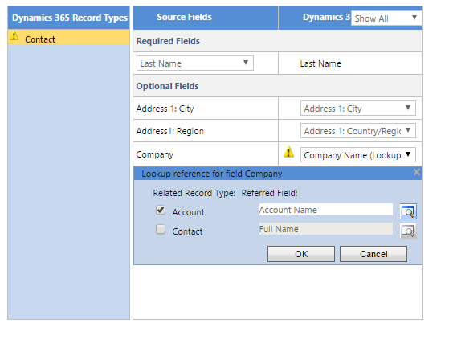Uncheck the Account related record type
This screenshot has height=344, width=449.
click(161, 210)
